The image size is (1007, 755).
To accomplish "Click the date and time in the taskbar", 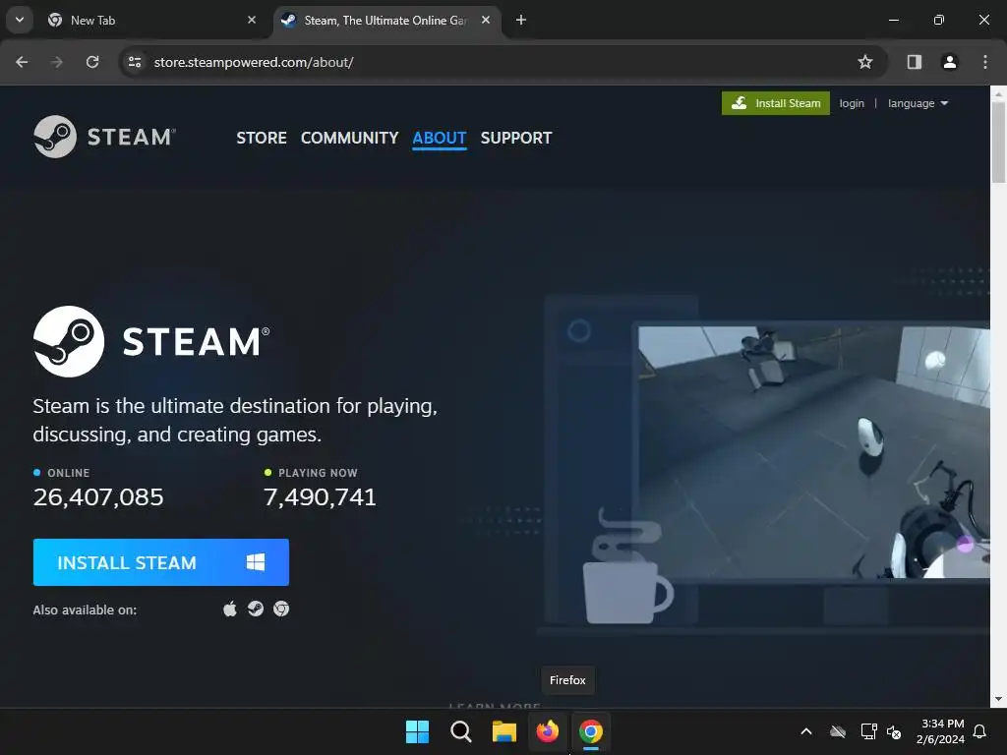I will [x=941, y=731].
